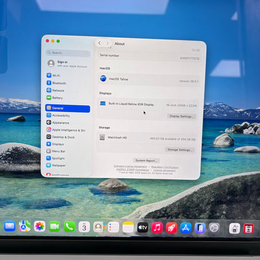The height and width of the screenshot is (260, 260).
Task: Click the storage available text for Macintosh HD
Action: (x=172, y=139)
